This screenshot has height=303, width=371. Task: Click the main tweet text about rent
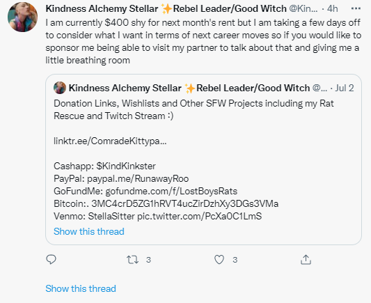(203, 41)
